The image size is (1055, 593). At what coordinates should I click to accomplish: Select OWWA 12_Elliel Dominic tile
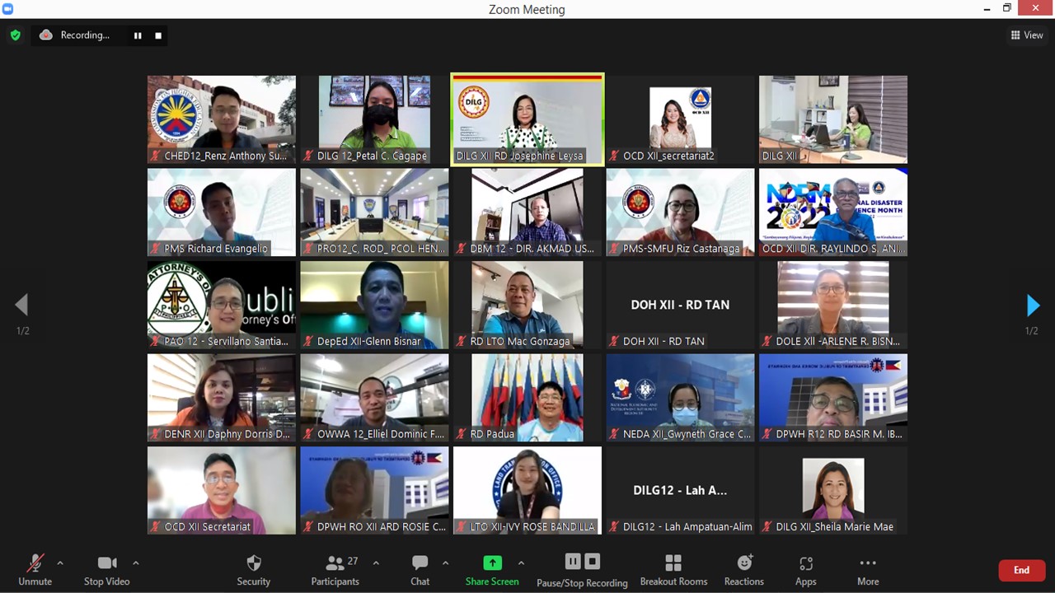tap(374, 398)
